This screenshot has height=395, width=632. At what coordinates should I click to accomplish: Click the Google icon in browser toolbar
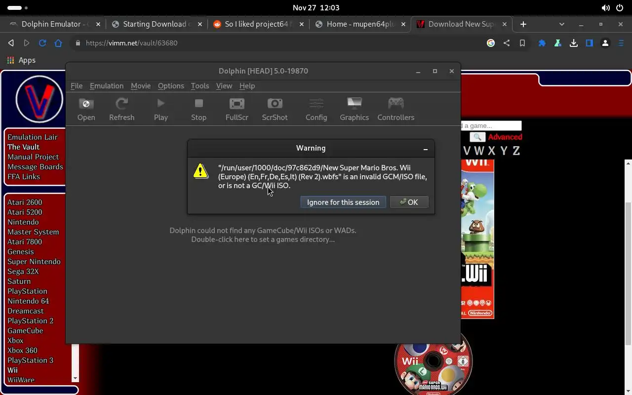coord(491,43)
